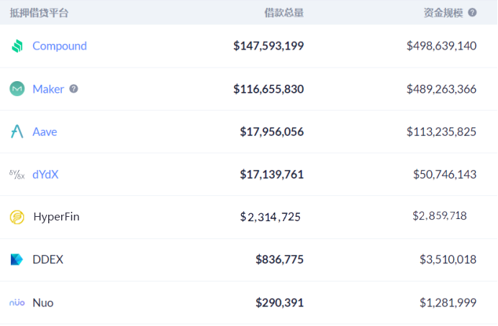Click dYdX borrow value $17,139,761

point(272,174)
